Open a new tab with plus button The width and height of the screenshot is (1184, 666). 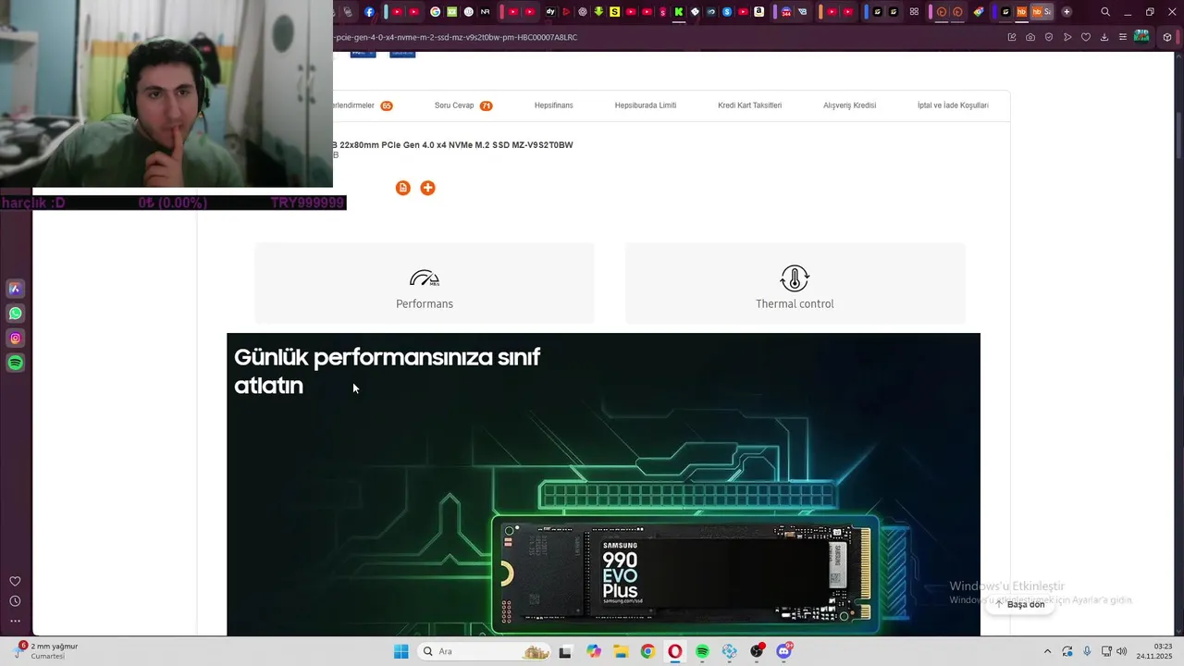click(x=1067, y=12)
